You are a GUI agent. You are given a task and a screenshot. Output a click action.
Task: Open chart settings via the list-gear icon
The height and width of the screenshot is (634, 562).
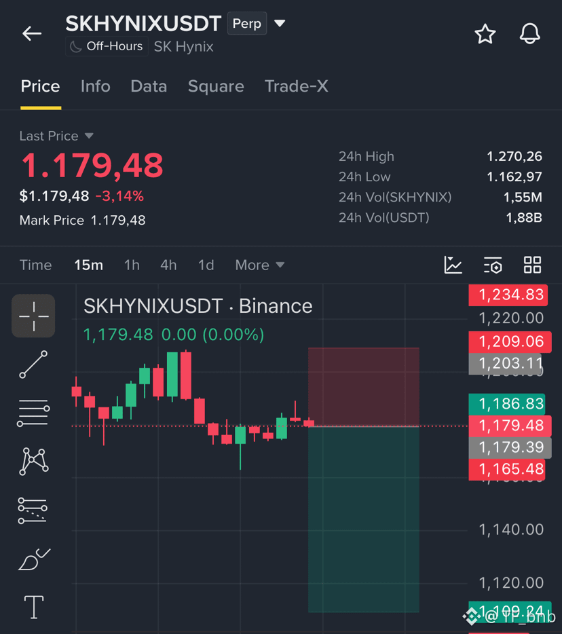(x=493, y=265)
